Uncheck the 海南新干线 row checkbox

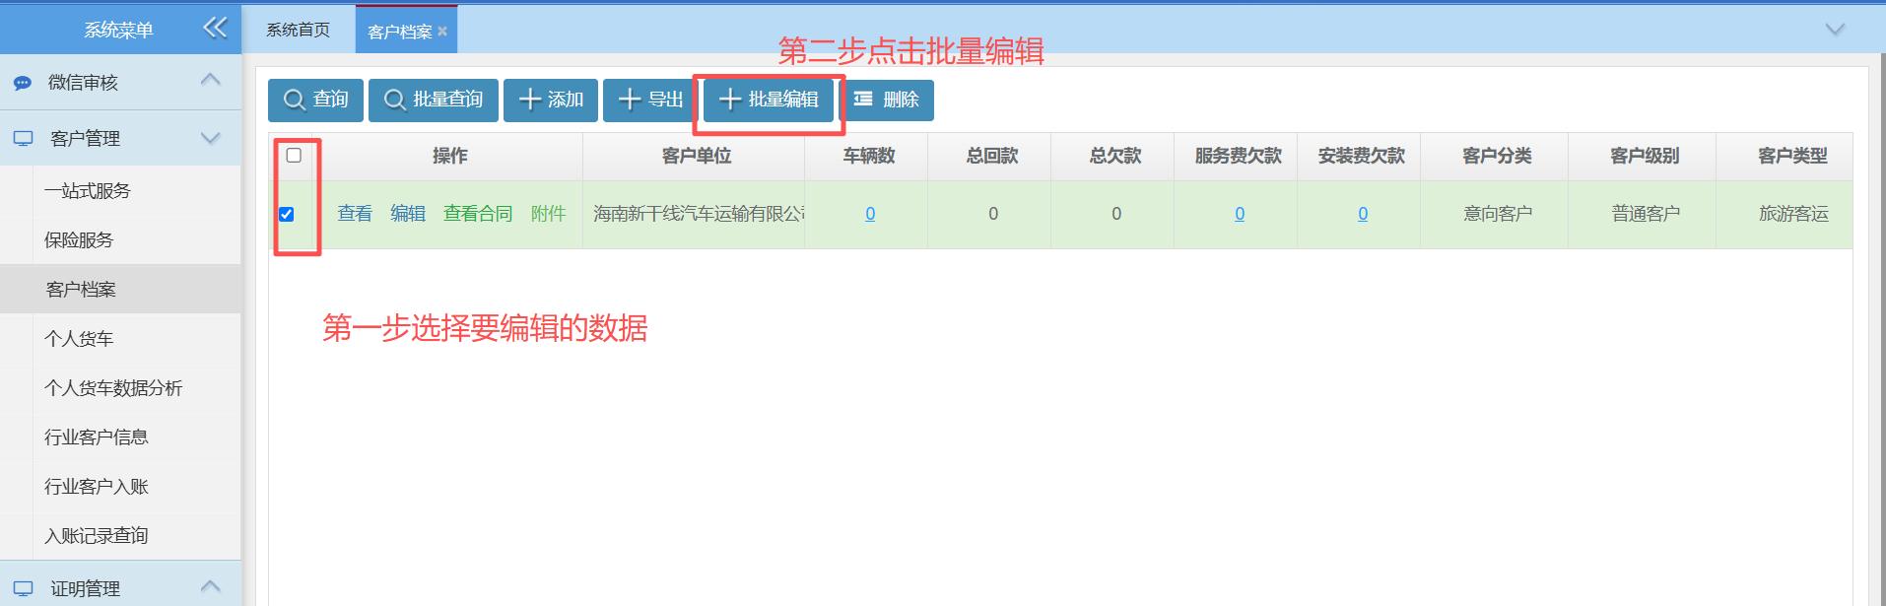[x=287, y=214]
